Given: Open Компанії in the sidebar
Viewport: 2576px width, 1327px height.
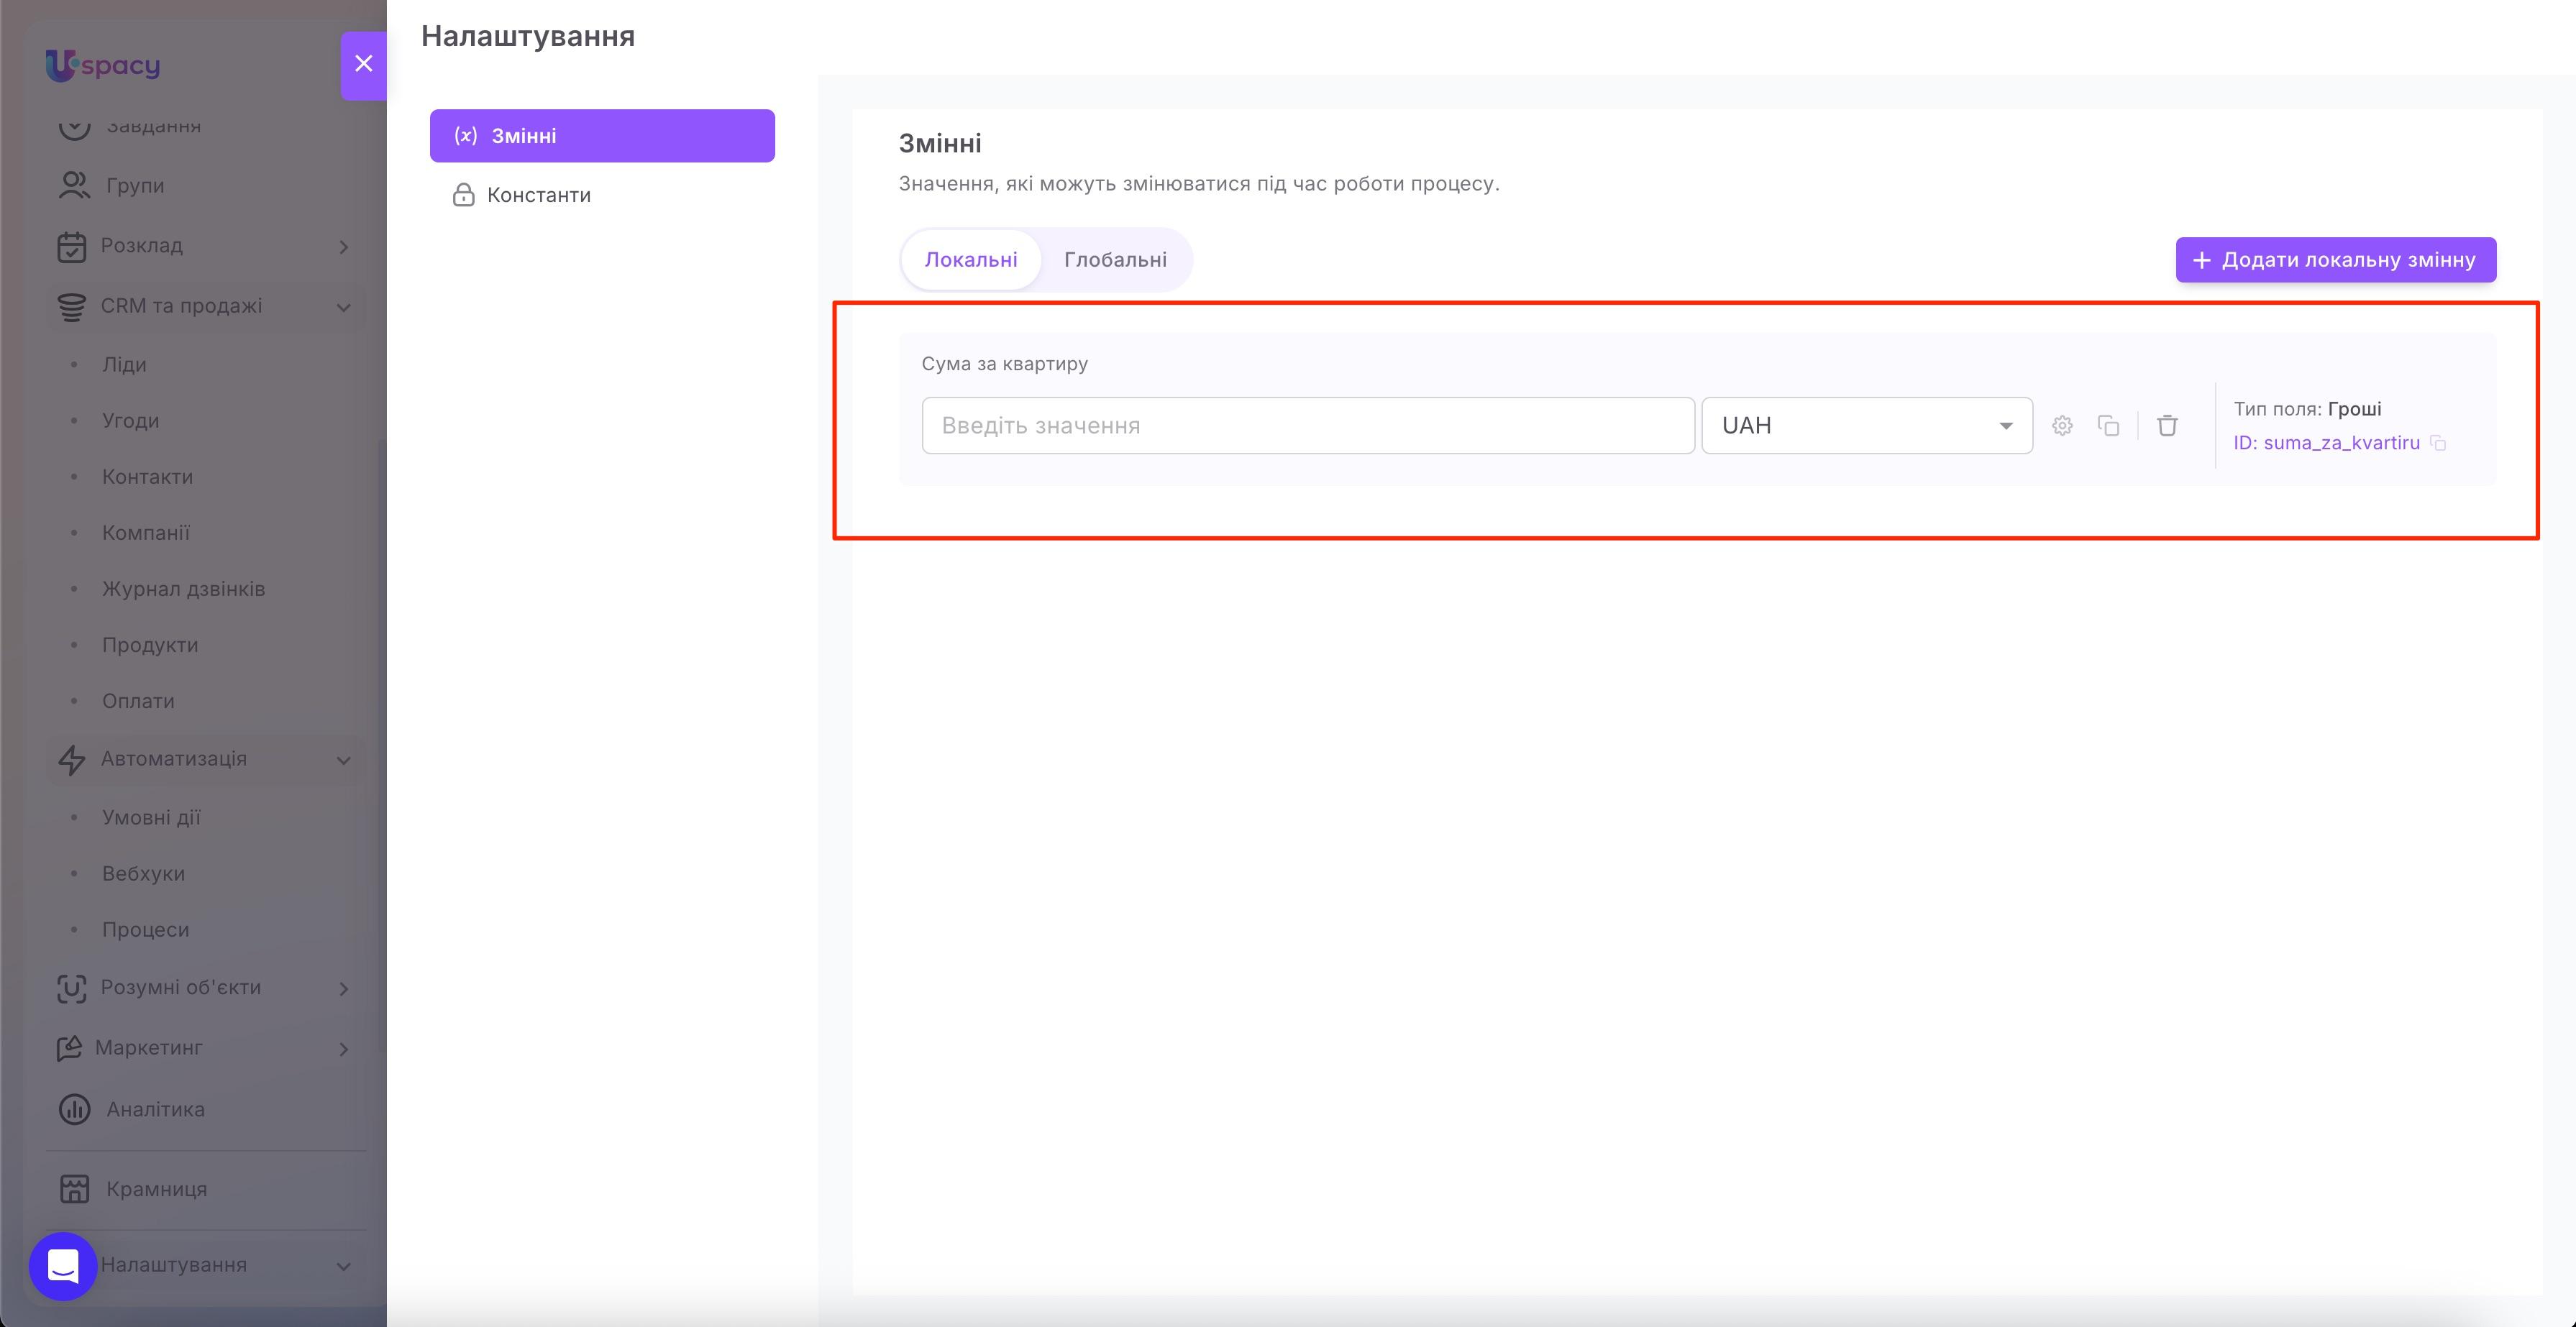Looking at the screenshot, I should point(145,533).
